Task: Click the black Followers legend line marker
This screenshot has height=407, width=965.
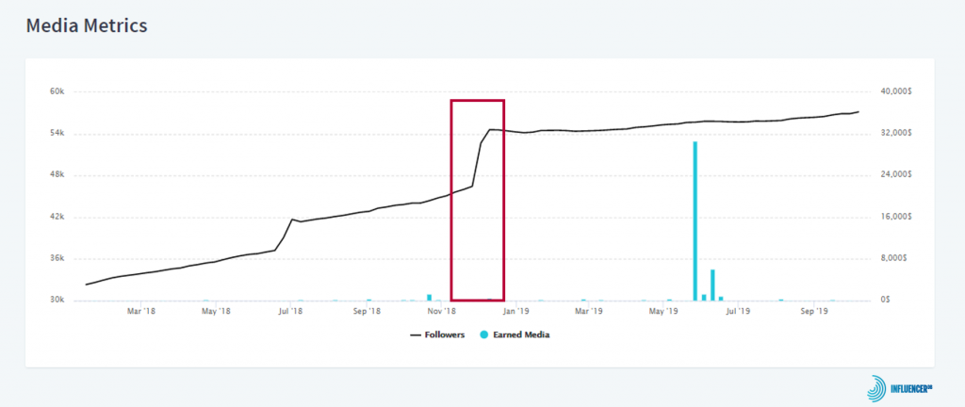Action: coord(416,334)
